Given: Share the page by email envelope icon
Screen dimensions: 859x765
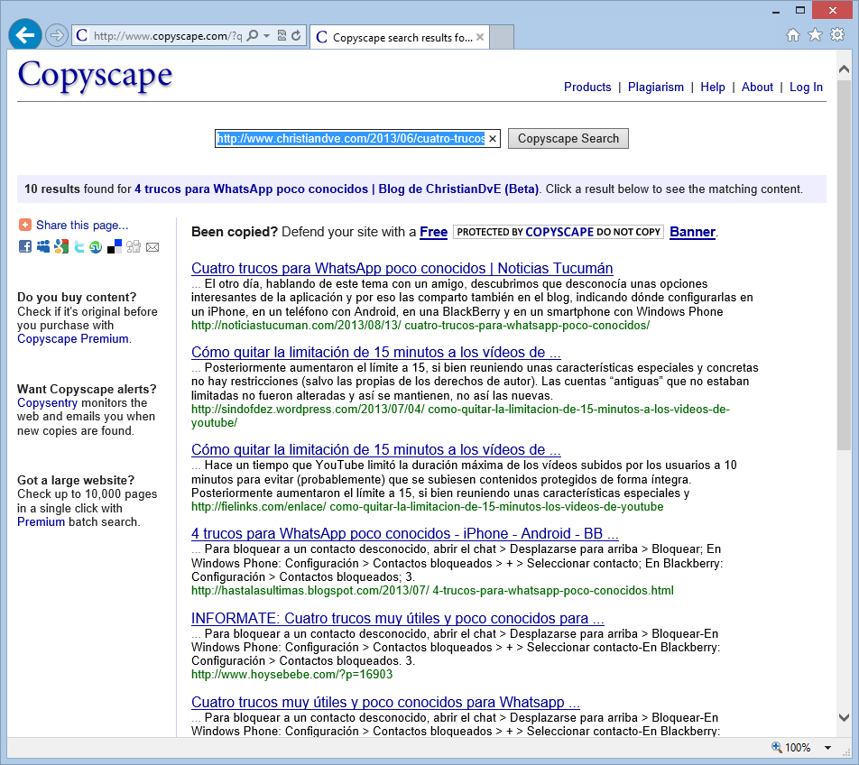Looking at the screenshot, I should click(152, 247).
